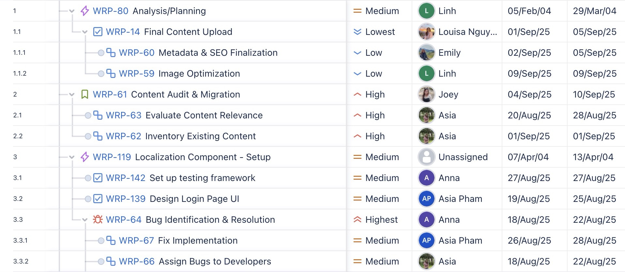Viewport: 625px width, 272px height.
Task: Open the WRP-67 issue key link
Action: [x=136, y=240]
